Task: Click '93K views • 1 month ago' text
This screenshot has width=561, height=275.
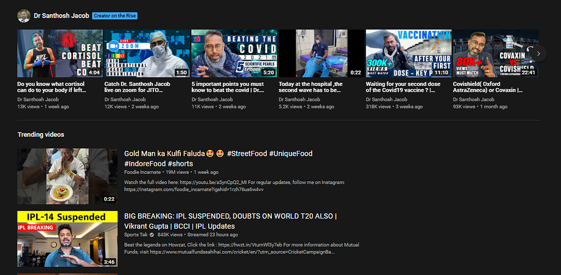Action: pos(480,107)
